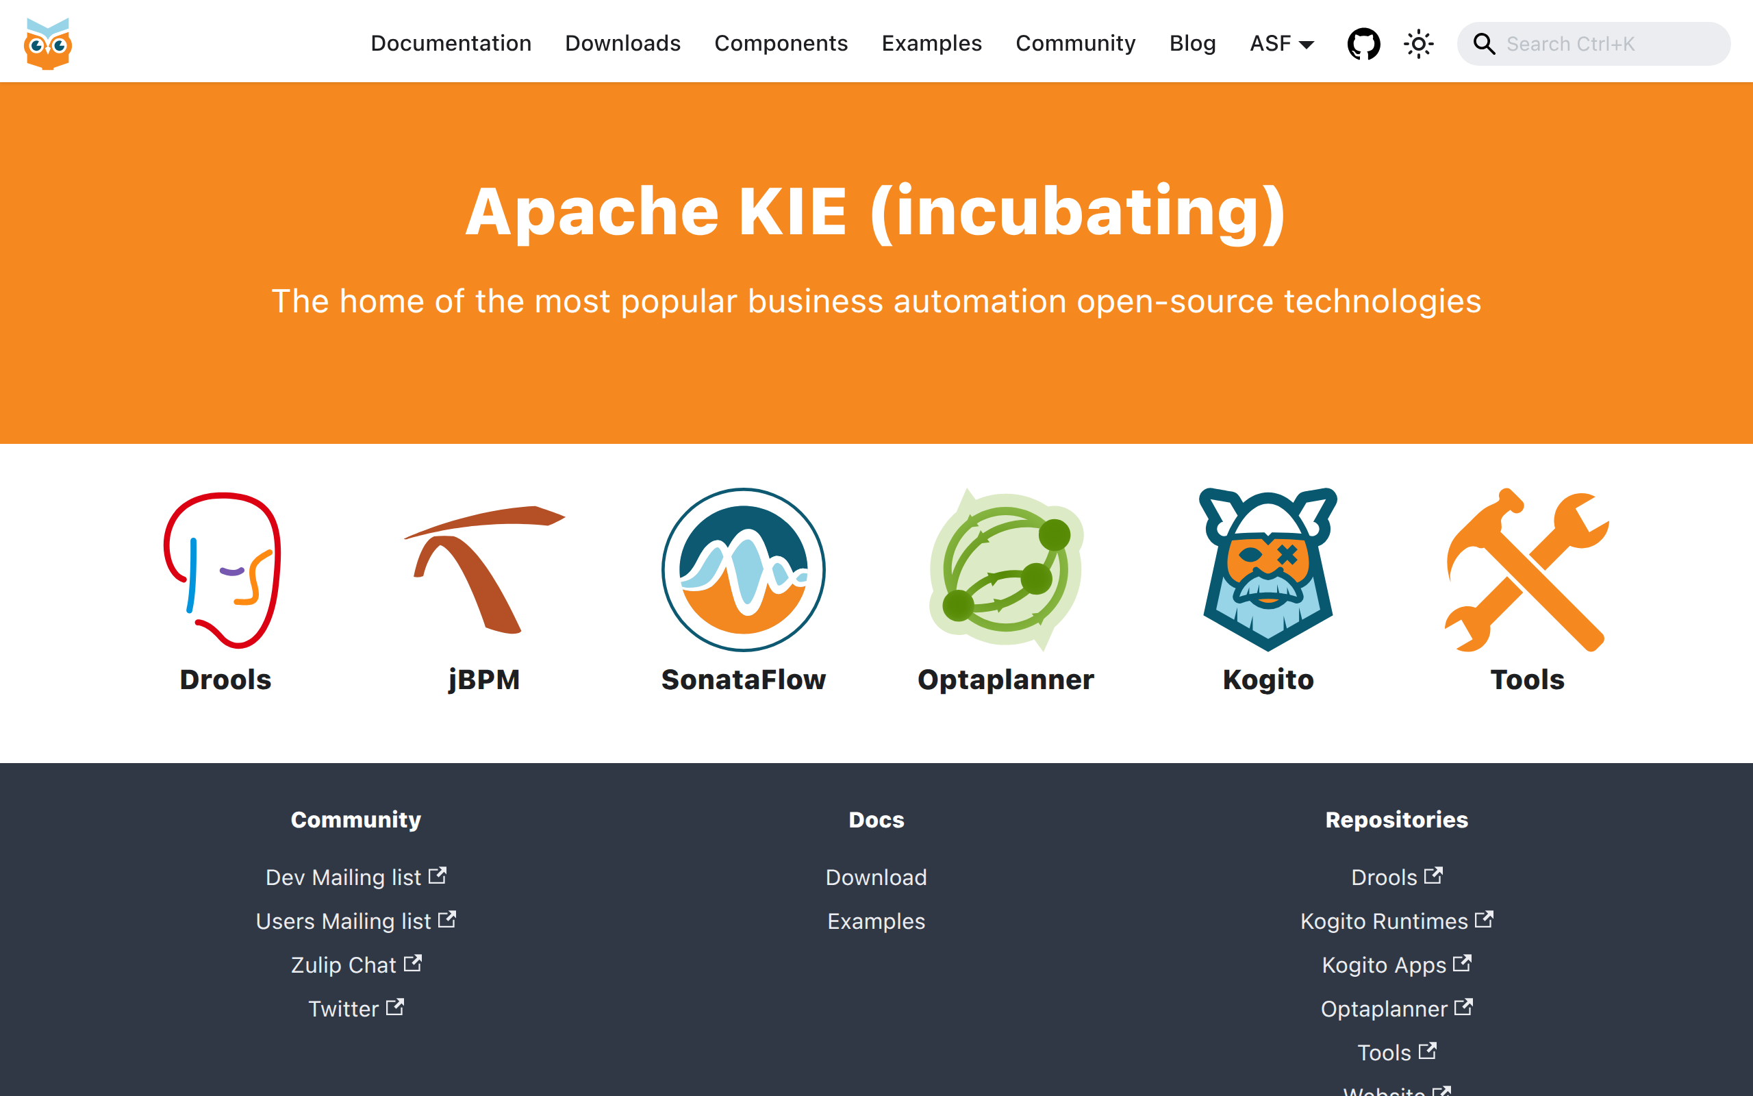Open the Apache KIE GitHub page
Viewport: 1753px width, 1096px height.
(x=1364, y=42)
